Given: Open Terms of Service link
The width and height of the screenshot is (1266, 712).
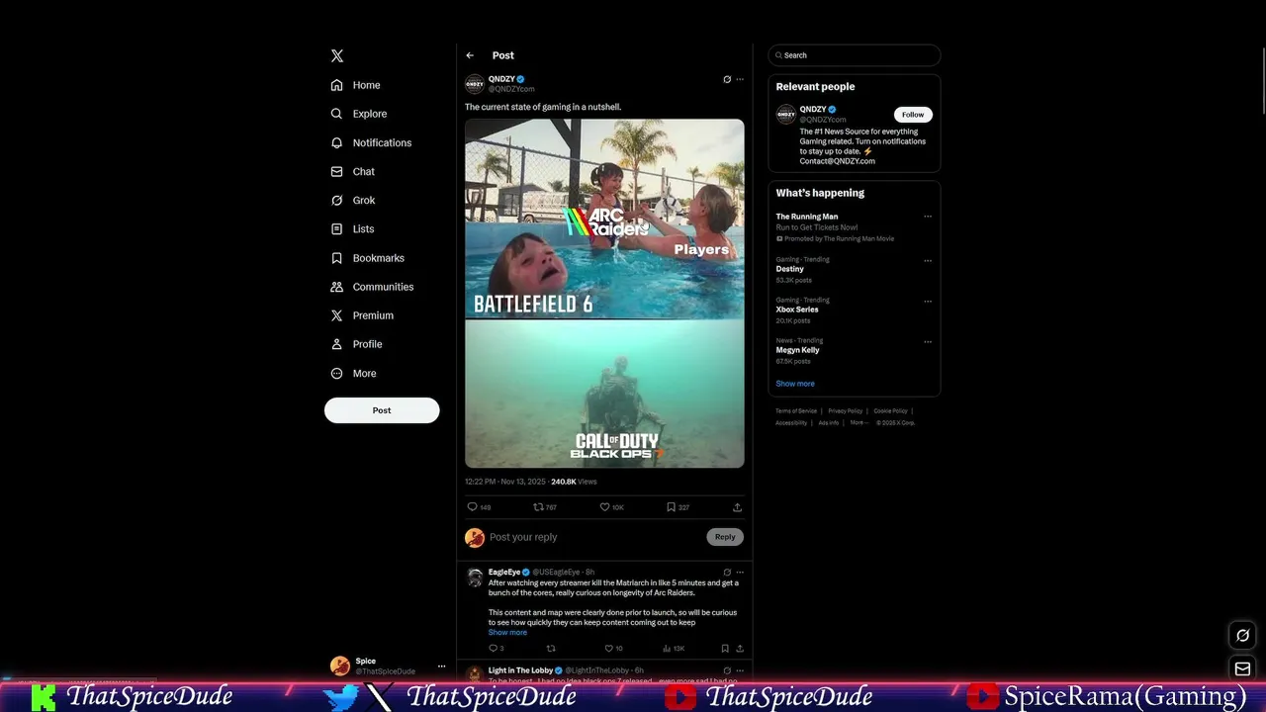Looking at the screenshot, I should pos(796,410).
